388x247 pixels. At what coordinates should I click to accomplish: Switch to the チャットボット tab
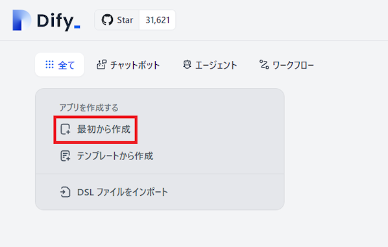[128, 65]
